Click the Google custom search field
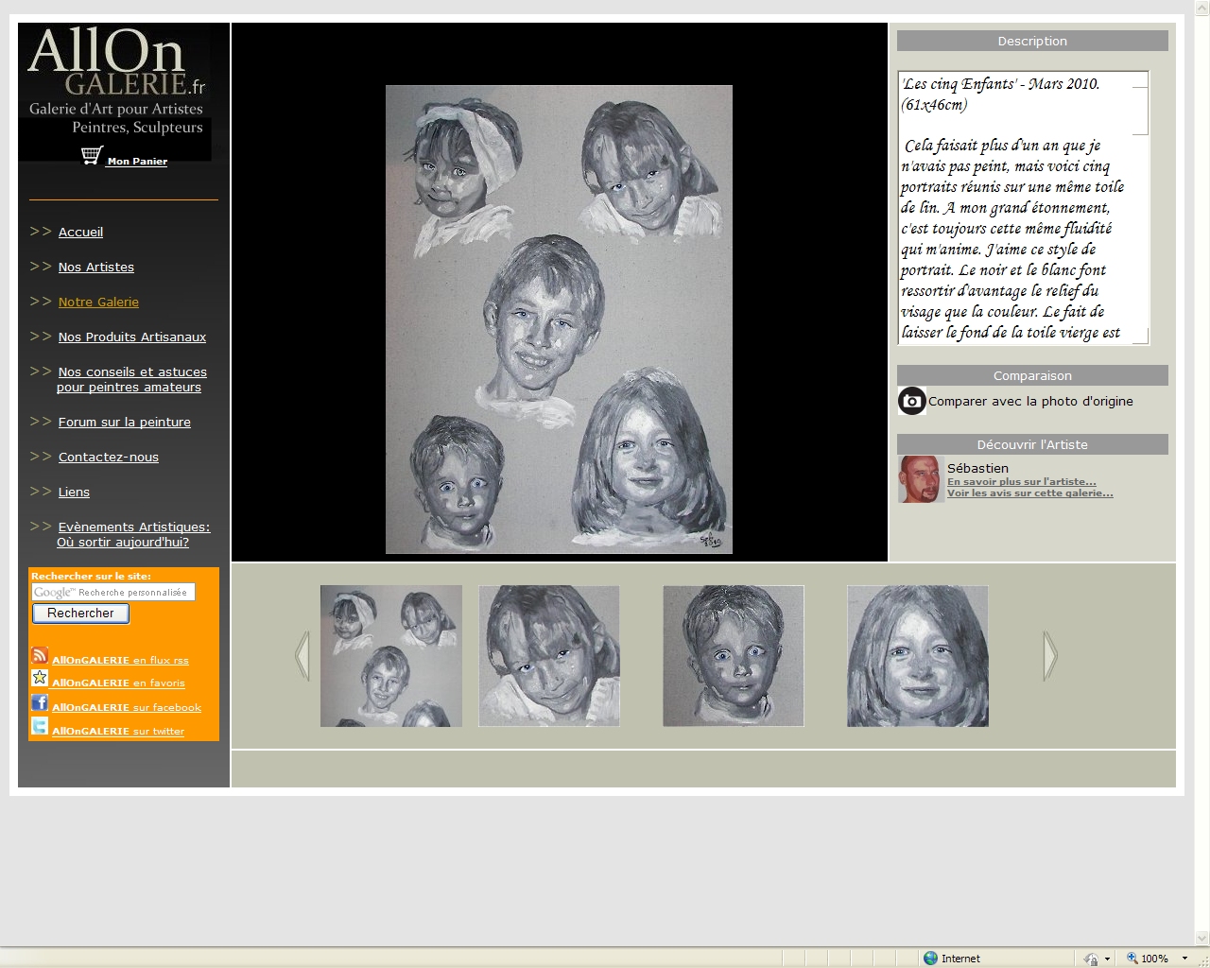Screen dimensions: 1210x968 pos(113,593)
